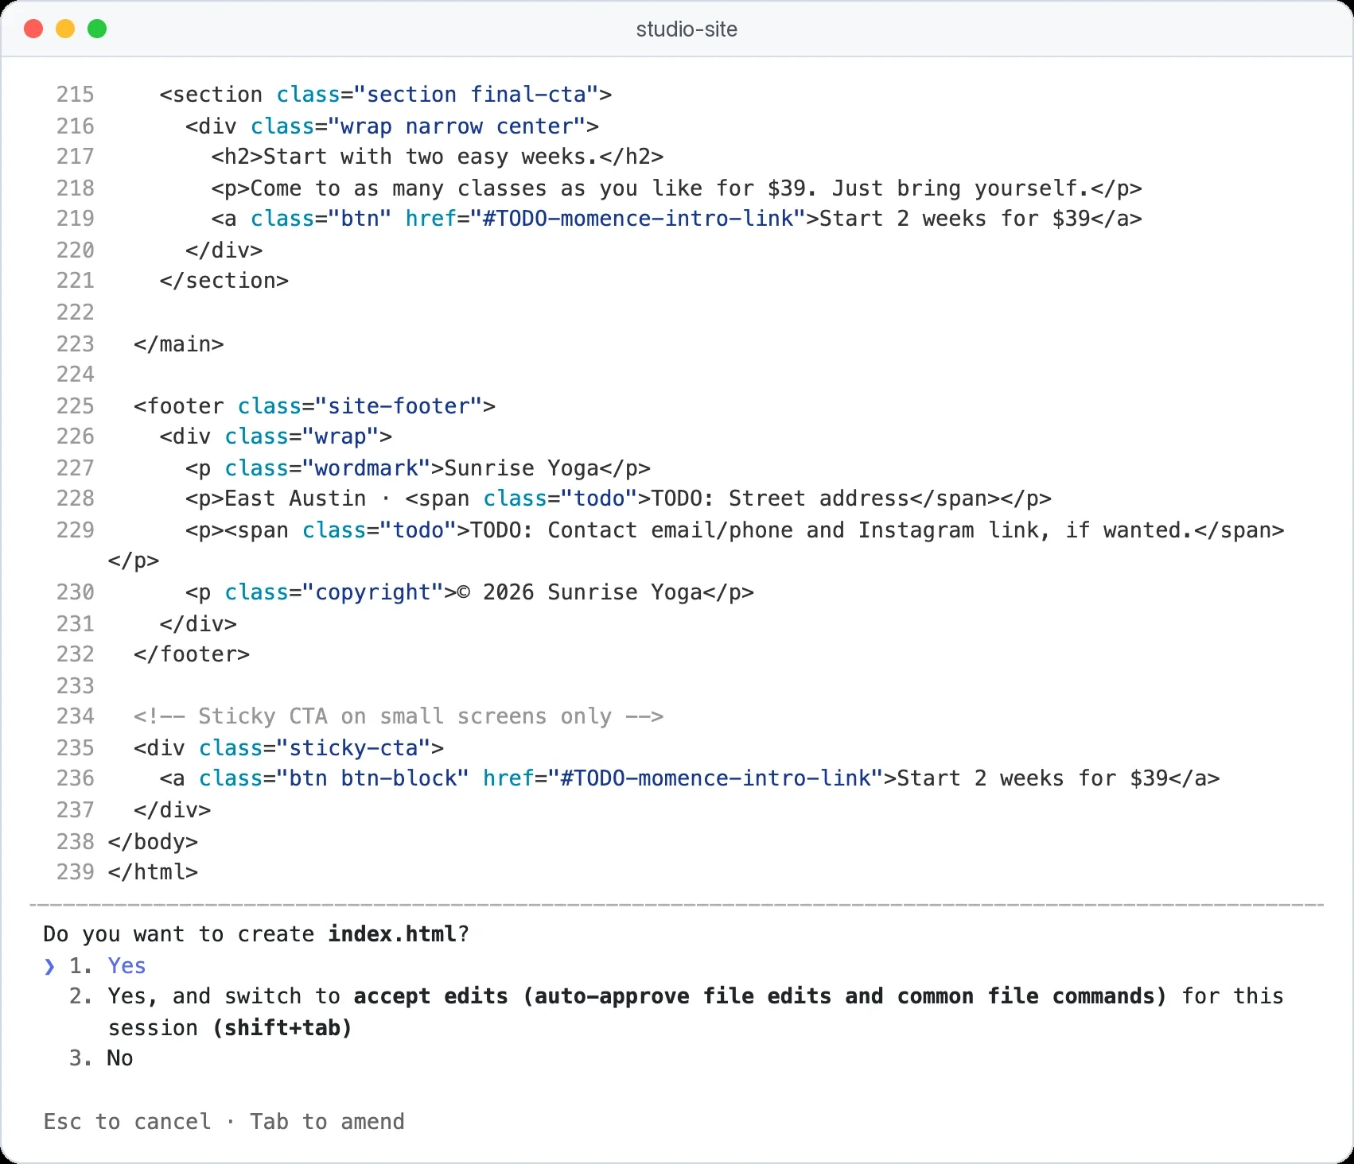
Task: Click the 'Tab to amend' hint
Action: (327, 1122)
